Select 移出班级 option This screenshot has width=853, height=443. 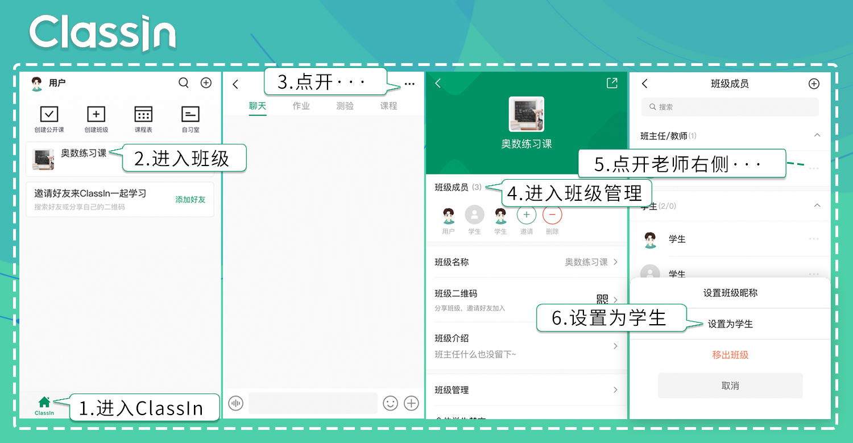click(x=730, y=355)
